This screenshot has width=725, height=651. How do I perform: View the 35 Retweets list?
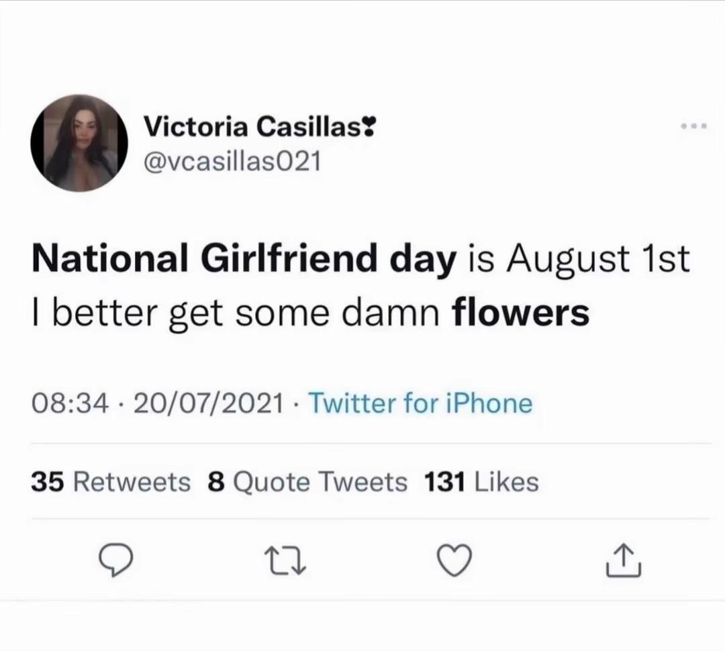point(111,482)
